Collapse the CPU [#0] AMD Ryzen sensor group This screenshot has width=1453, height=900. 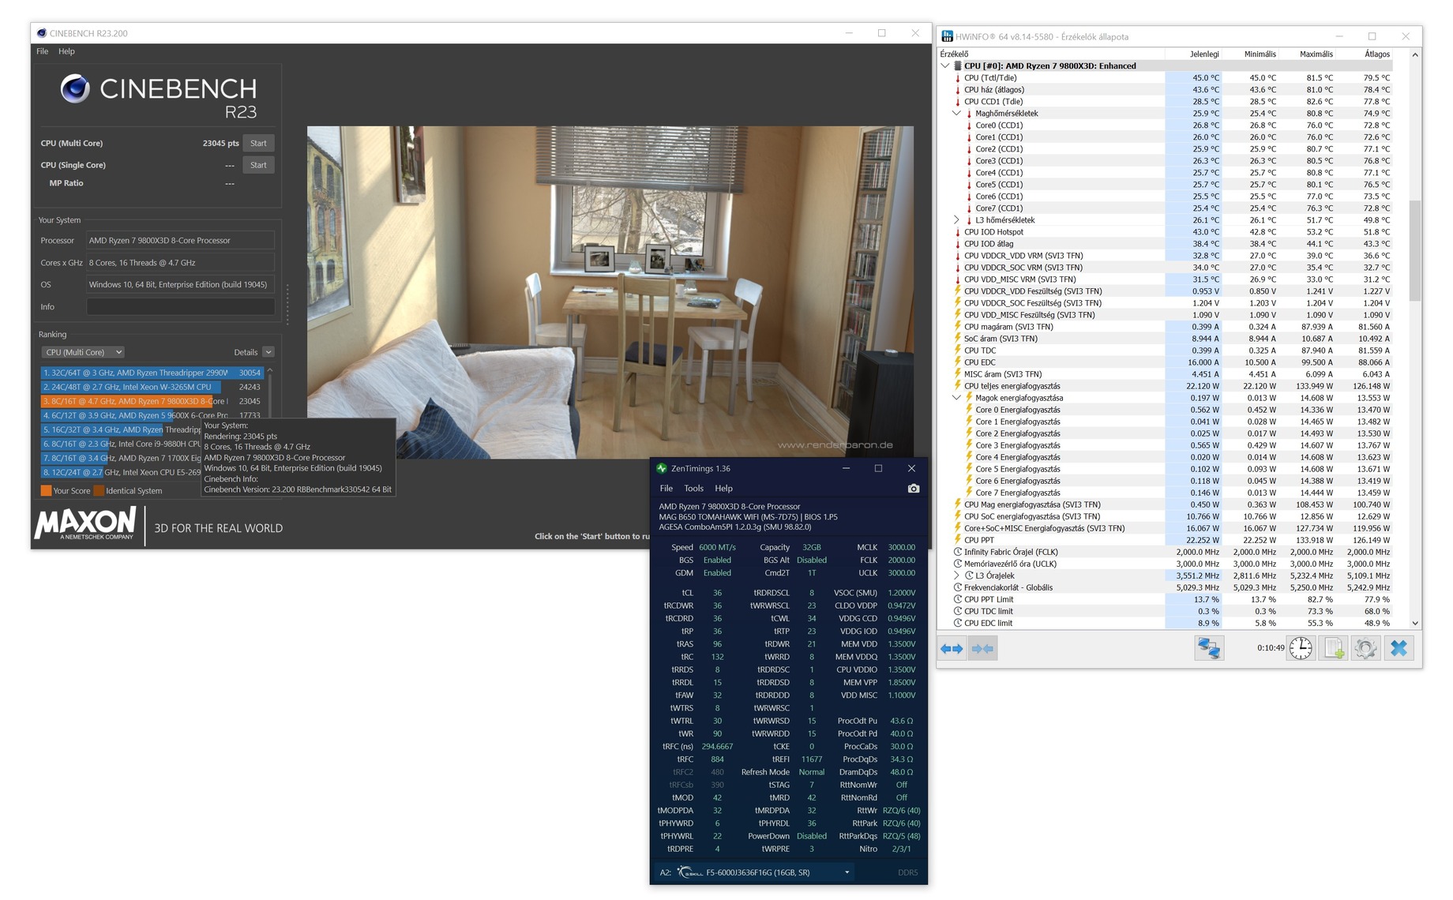(945, 66)
